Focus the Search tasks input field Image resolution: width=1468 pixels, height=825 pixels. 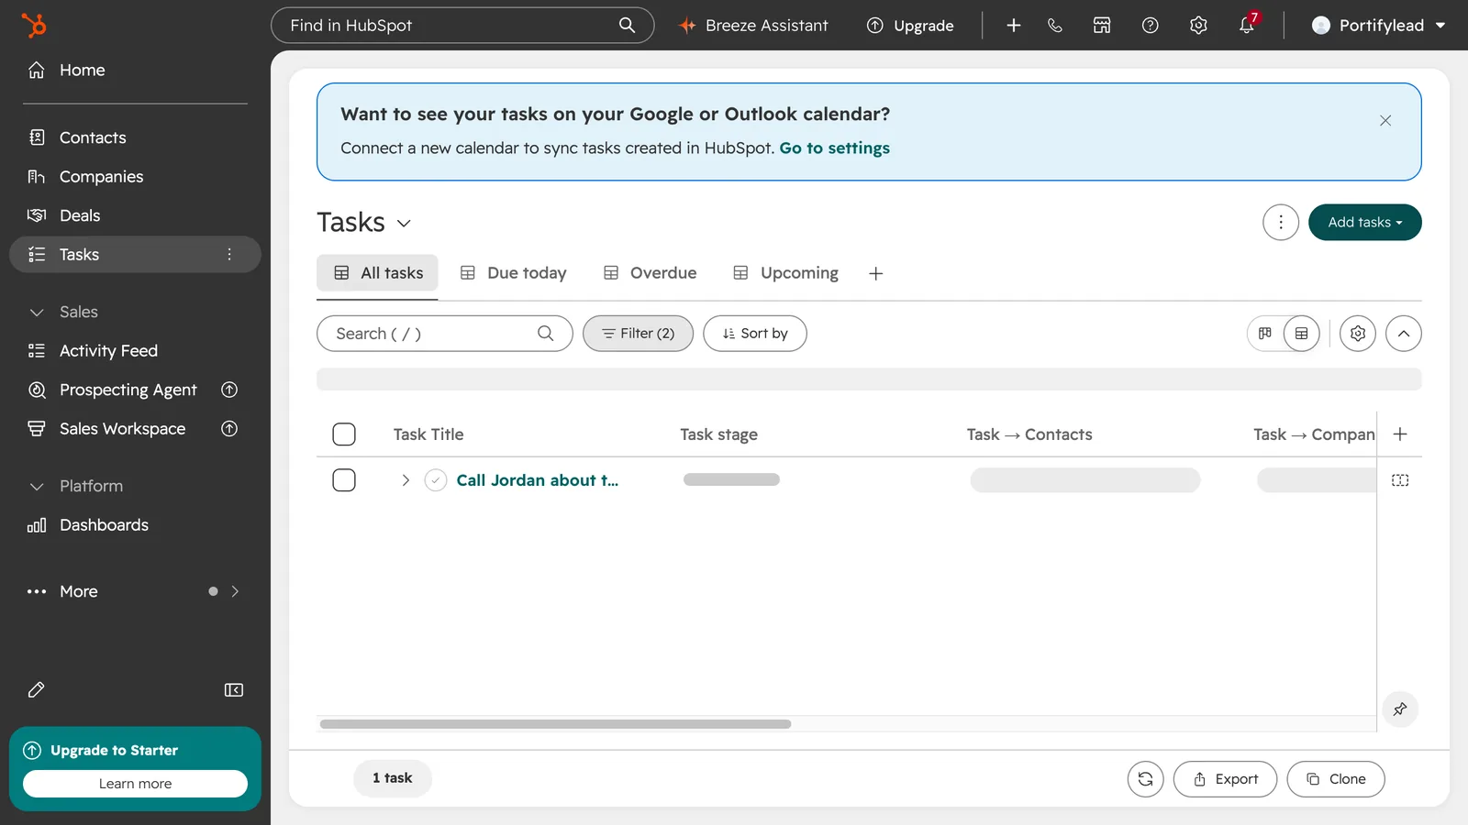(x=445, y=334)
